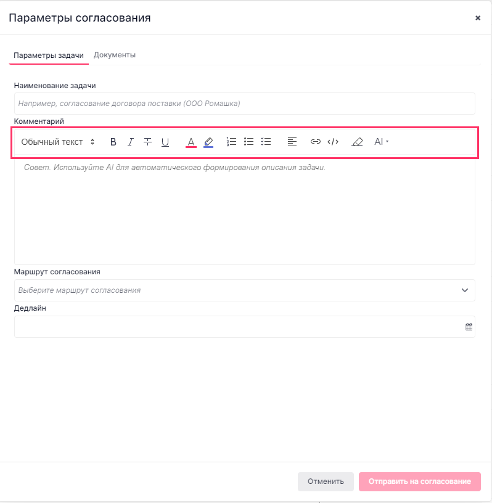
Task: Open the AI dropdown menu
Action: pyautogui.click(x=381, y=142)
